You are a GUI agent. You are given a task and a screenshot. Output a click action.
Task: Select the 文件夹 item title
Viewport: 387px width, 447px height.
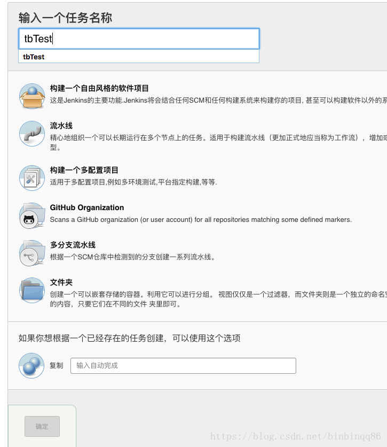[x=61, y=282]
